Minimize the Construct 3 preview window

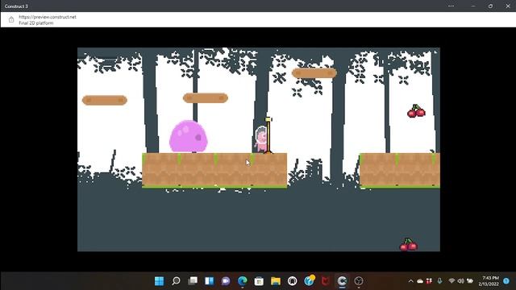473,6
